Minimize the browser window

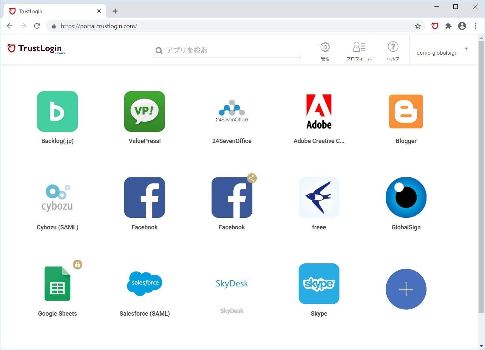tap(437, 7)
